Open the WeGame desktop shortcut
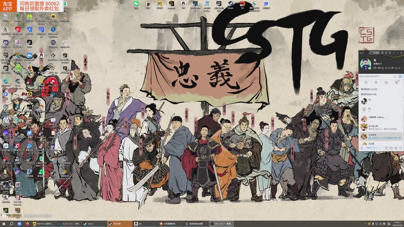This screenshot has width=404, height=227. click(x=171, y=5)
